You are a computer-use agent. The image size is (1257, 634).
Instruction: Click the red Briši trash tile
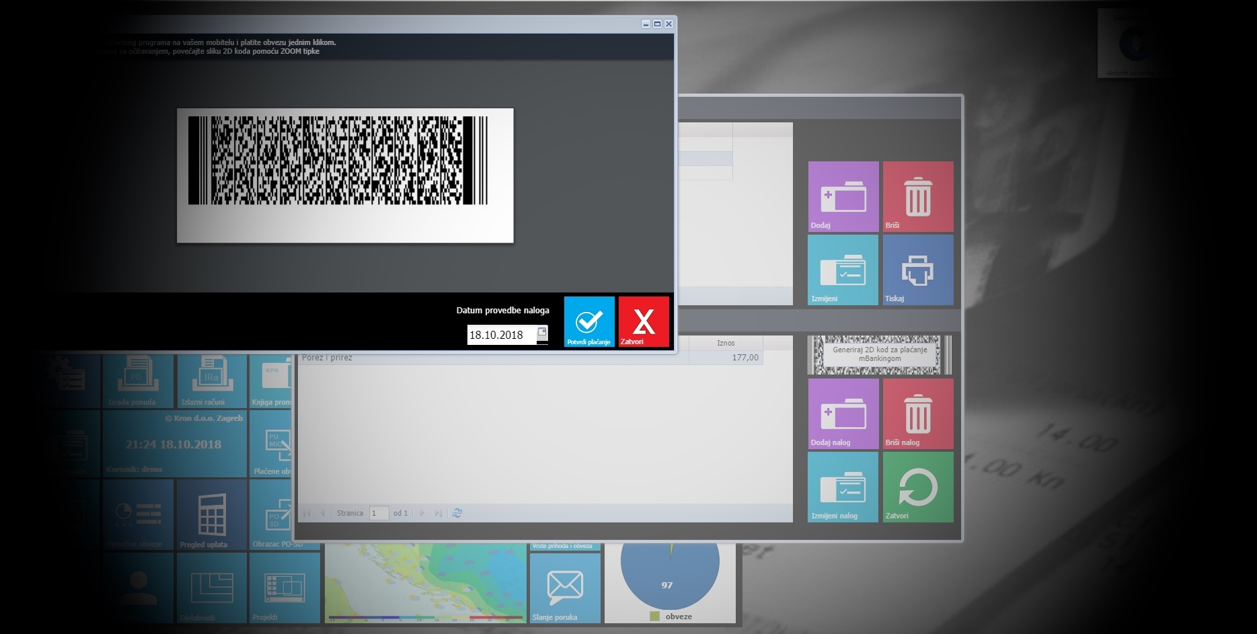(918, 196)
